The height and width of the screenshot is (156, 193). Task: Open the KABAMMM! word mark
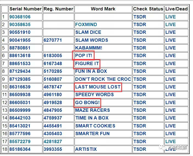89,48
